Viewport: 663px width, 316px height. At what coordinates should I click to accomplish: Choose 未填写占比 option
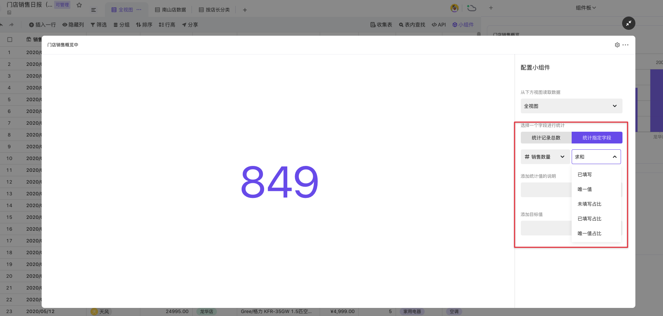coord(596,204)
